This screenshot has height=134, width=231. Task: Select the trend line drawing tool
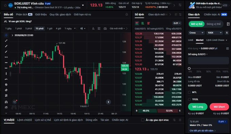click(6, 41)
